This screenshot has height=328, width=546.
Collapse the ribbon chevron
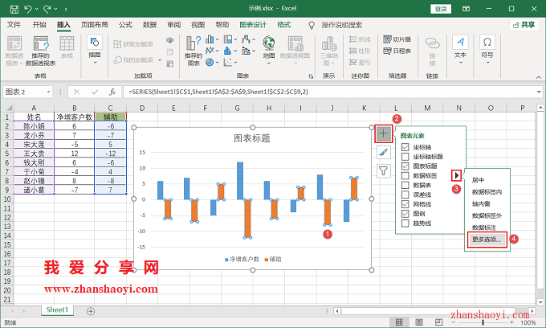pos(539,77)
